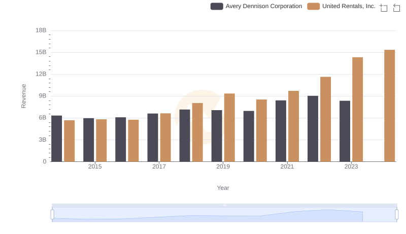Click the 2015 Avery Dennison bar

pyautogui.click(x=88, y=140)
